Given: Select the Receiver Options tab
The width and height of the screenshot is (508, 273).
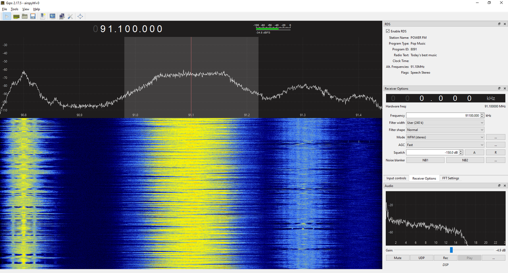Looking at the screenshot, I should point(424,178).
